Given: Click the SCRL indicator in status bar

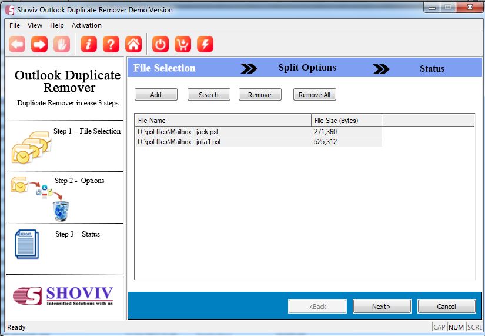Looking at the screenshot, I should [x=474, y=327].
